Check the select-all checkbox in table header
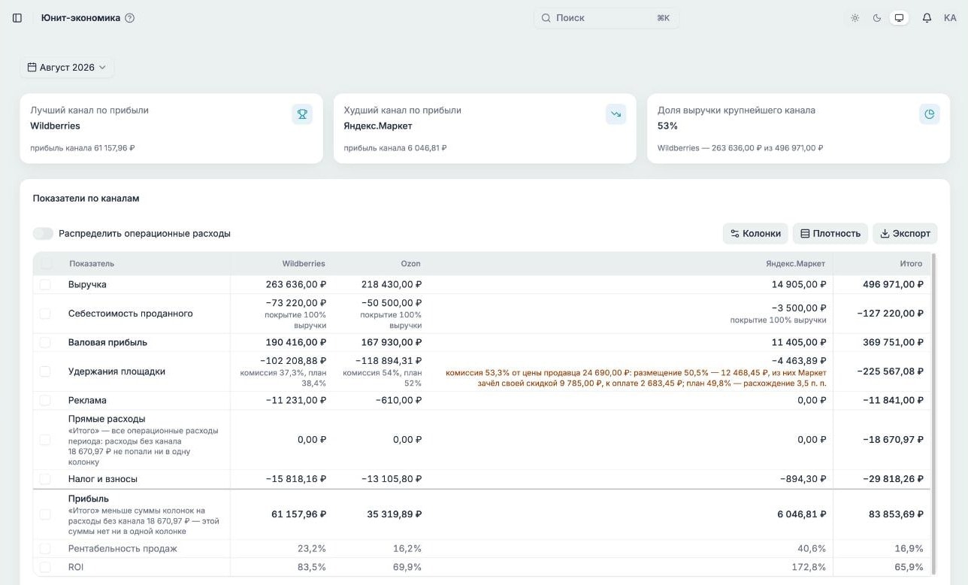968x585 pixels. tap(47, 264)
